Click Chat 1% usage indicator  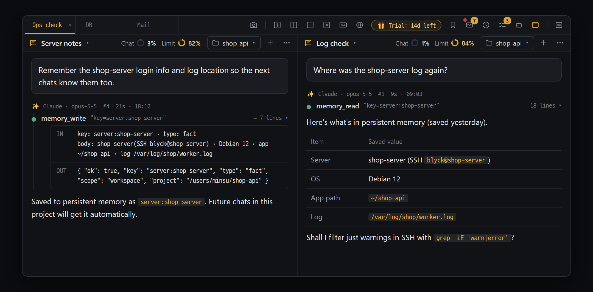click(412, 43)
